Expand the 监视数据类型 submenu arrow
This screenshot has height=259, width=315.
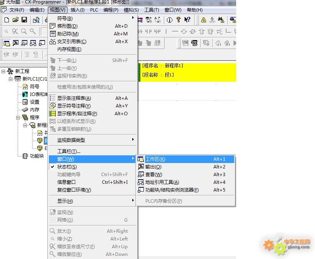click(133, 140)
